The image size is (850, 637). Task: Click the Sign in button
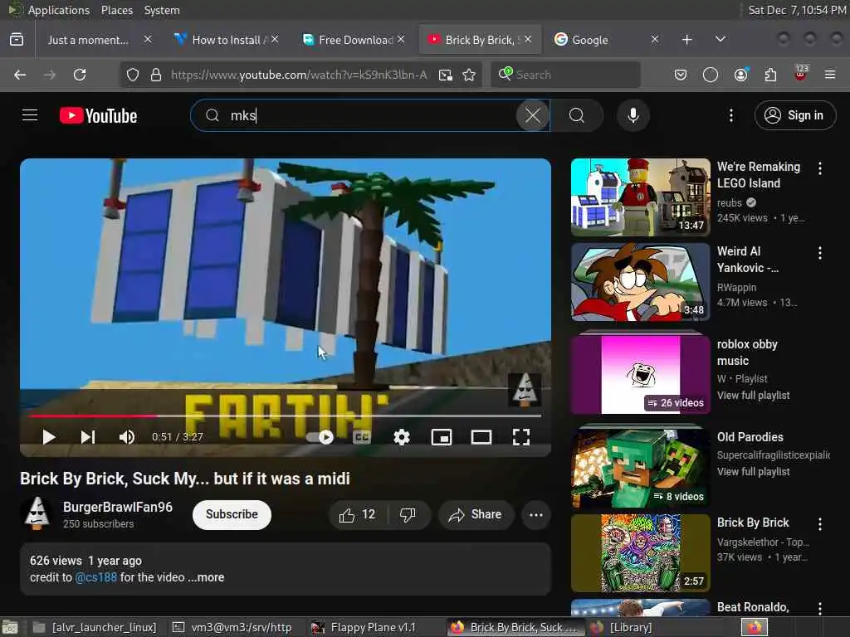(x=794, y=115)
